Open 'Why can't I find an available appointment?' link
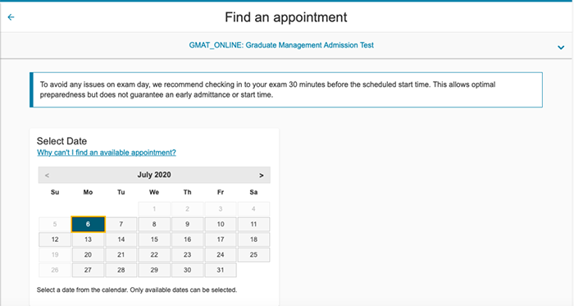The width and height of the screenshot is (574, 306). coord(106,153)
